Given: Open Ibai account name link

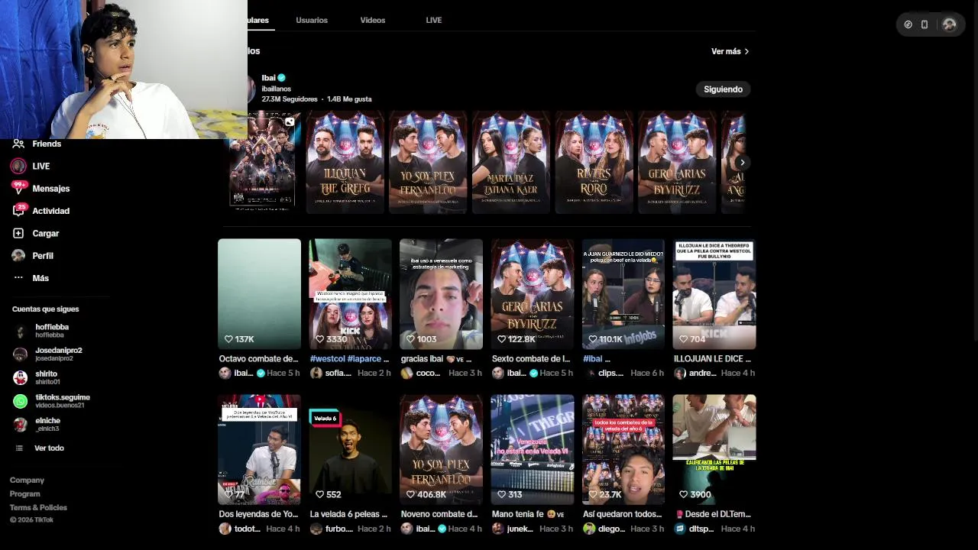Looking at the screenshot, I should (x=268, y=78).
